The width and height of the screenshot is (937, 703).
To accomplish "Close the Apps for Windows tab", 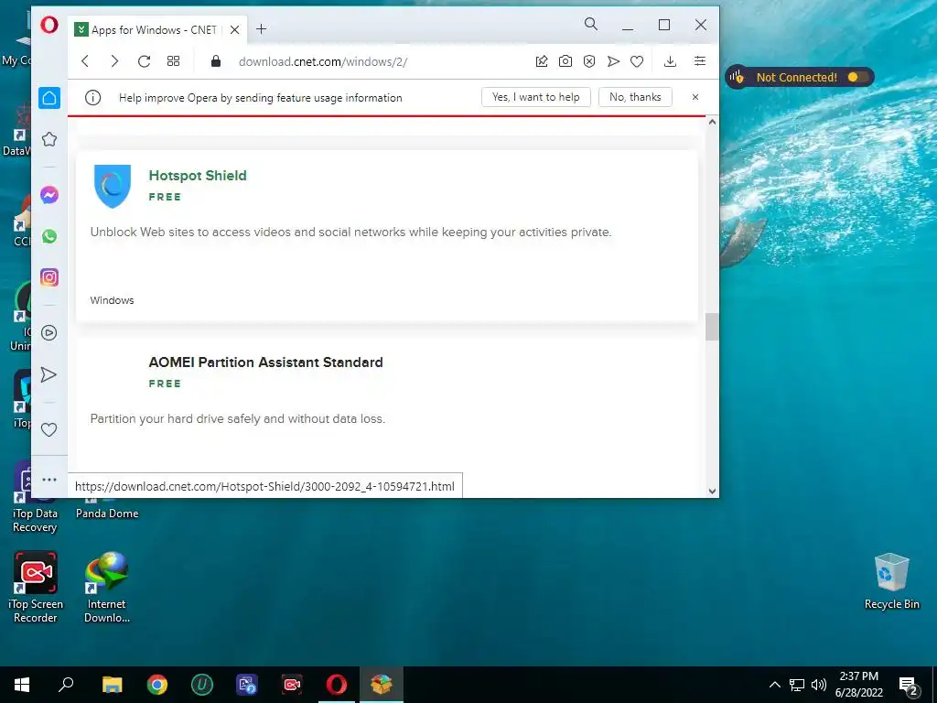I will pos(235,29).
